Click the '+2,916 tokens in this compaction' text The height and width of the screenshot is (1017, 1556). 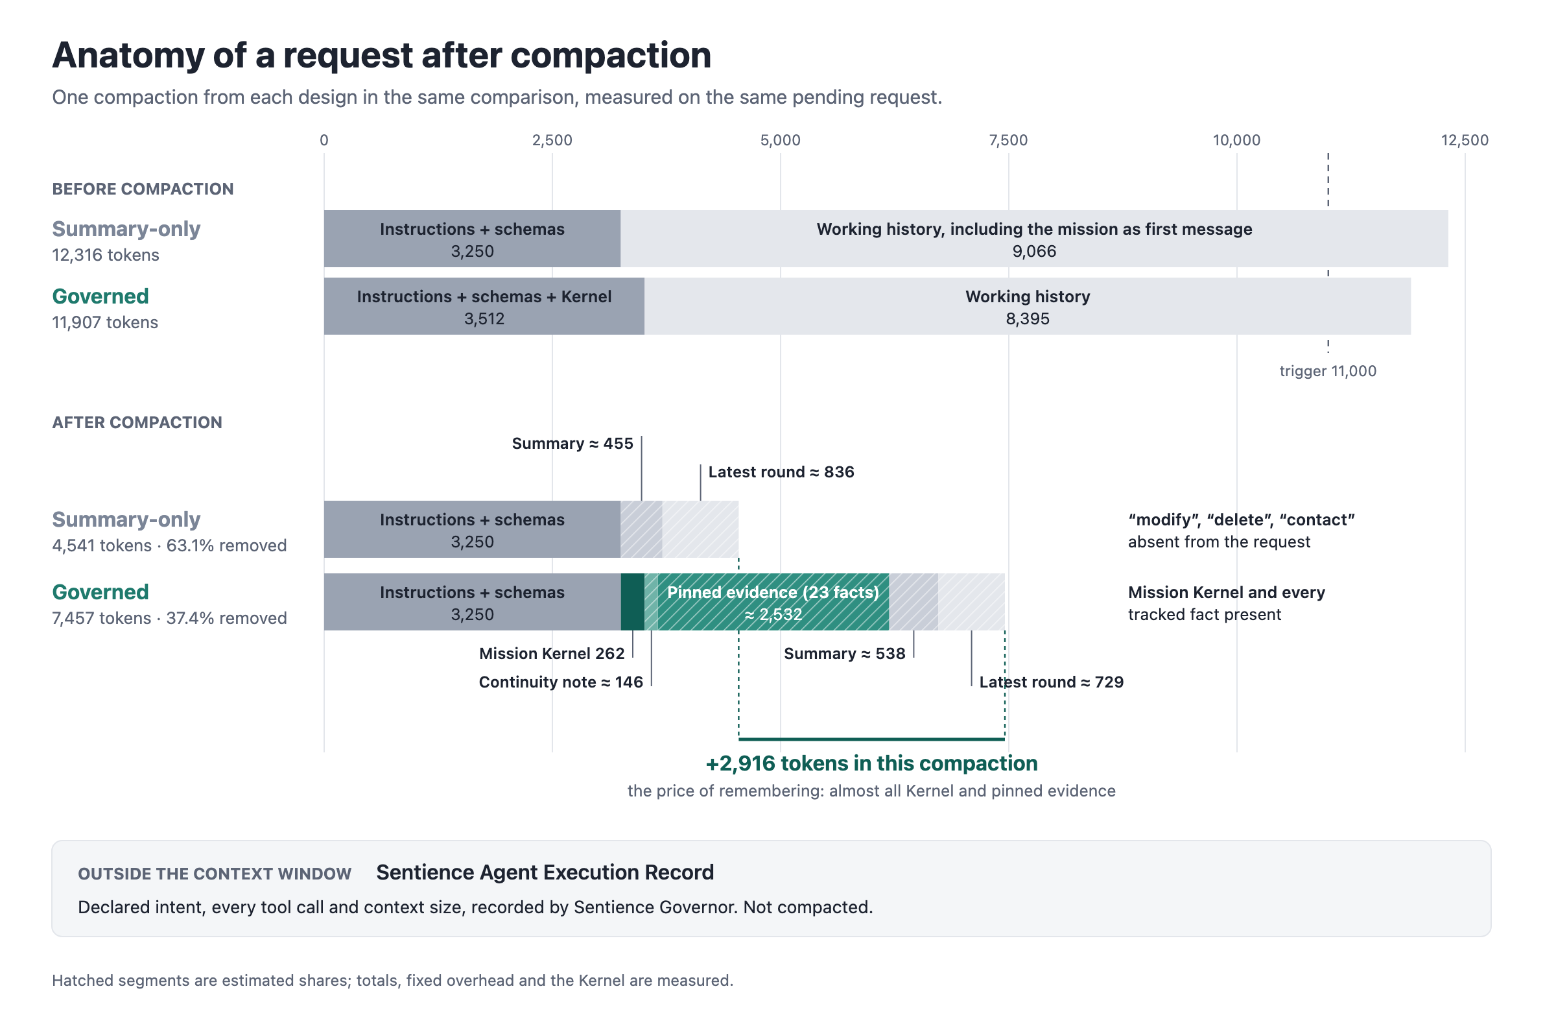pos(871,763)
